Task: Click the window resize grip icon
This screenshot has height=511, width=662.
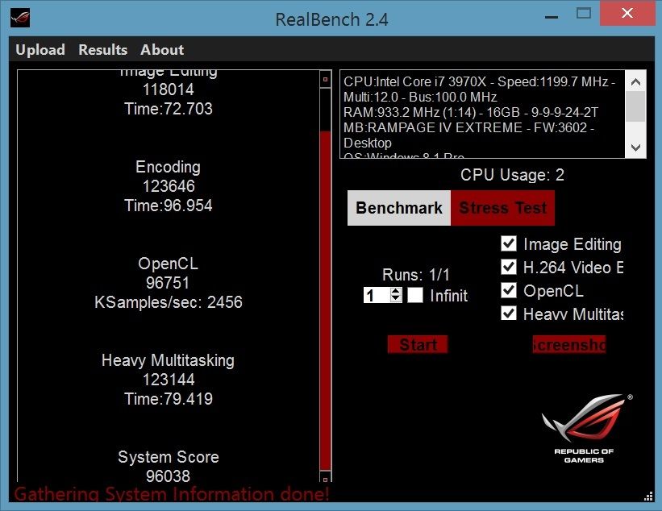Action: [x=648, y=496]
